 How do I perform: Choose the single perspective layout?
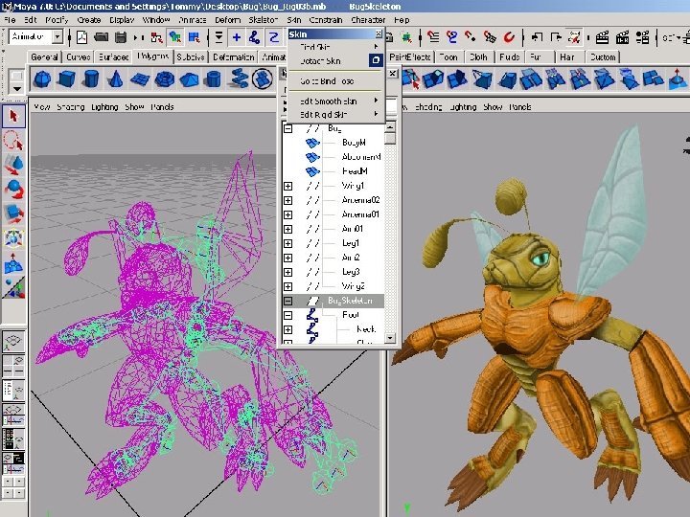13,342
